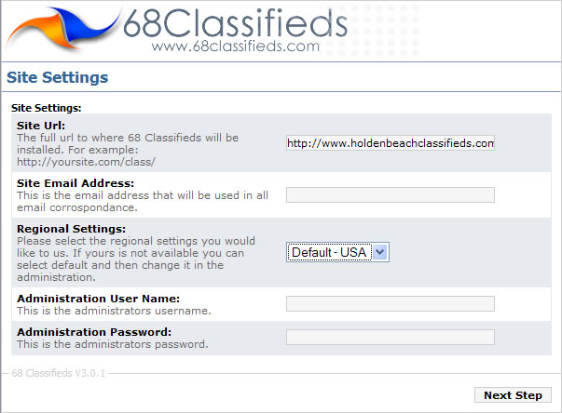Click the Administration Password input box

(390, 337)
